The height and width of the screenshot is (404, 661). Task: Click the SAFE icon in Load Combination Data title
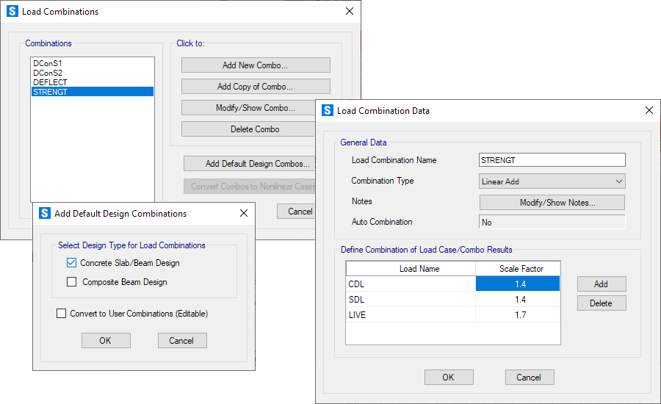pyautogui.click(x=327, y=111)
